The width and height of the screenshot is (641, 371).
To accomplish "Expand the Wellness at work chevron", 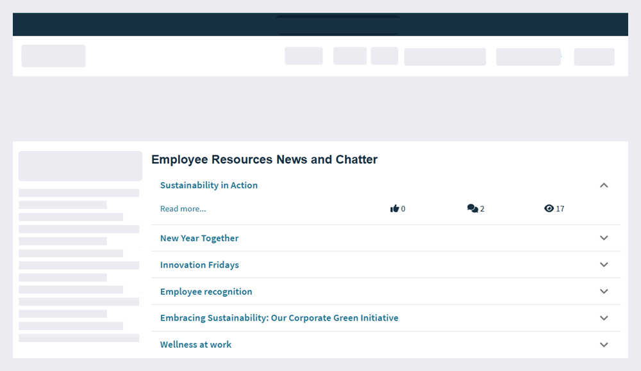I will [x=604, y=345].
